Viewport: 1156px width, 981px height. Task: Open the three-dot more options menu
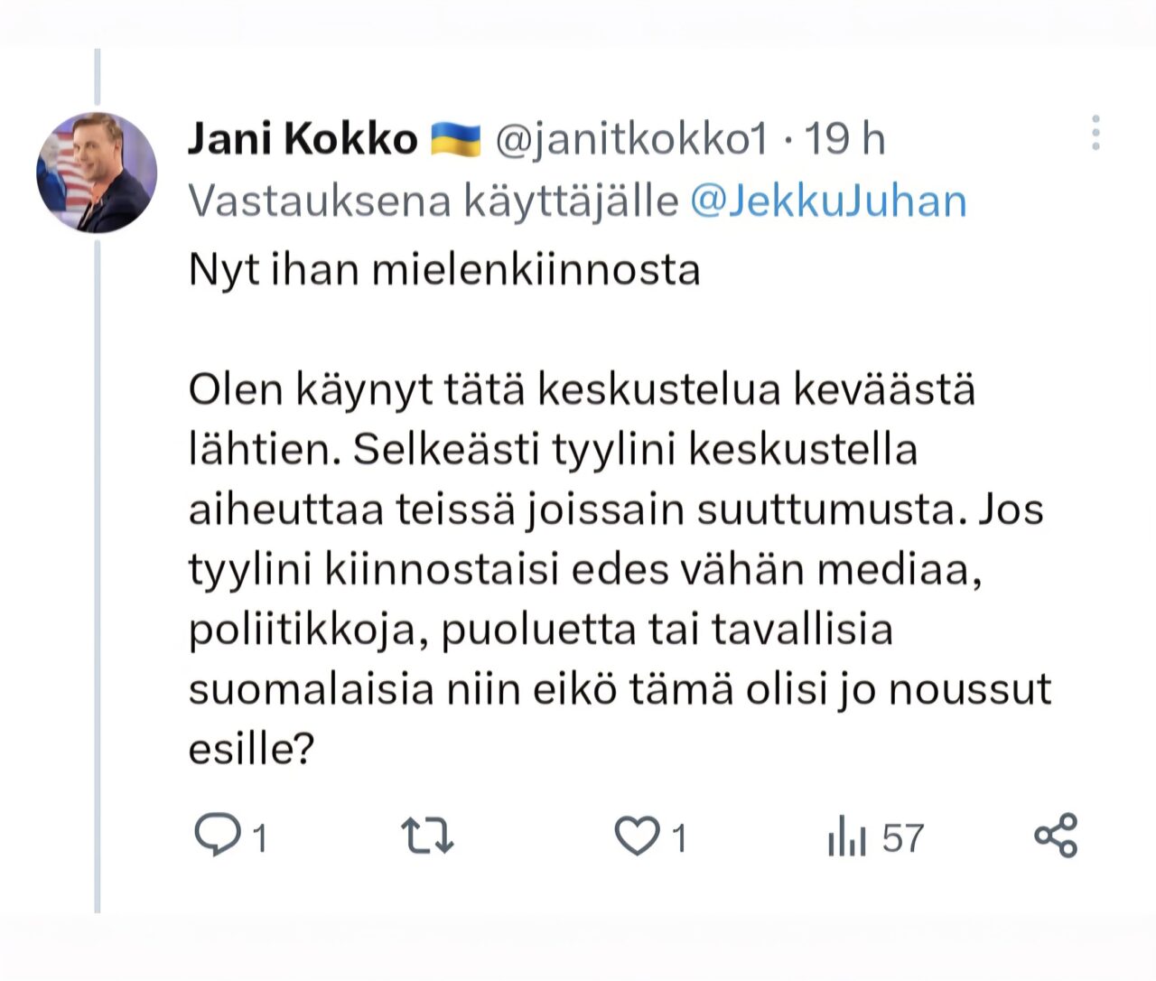[1095, 134]
